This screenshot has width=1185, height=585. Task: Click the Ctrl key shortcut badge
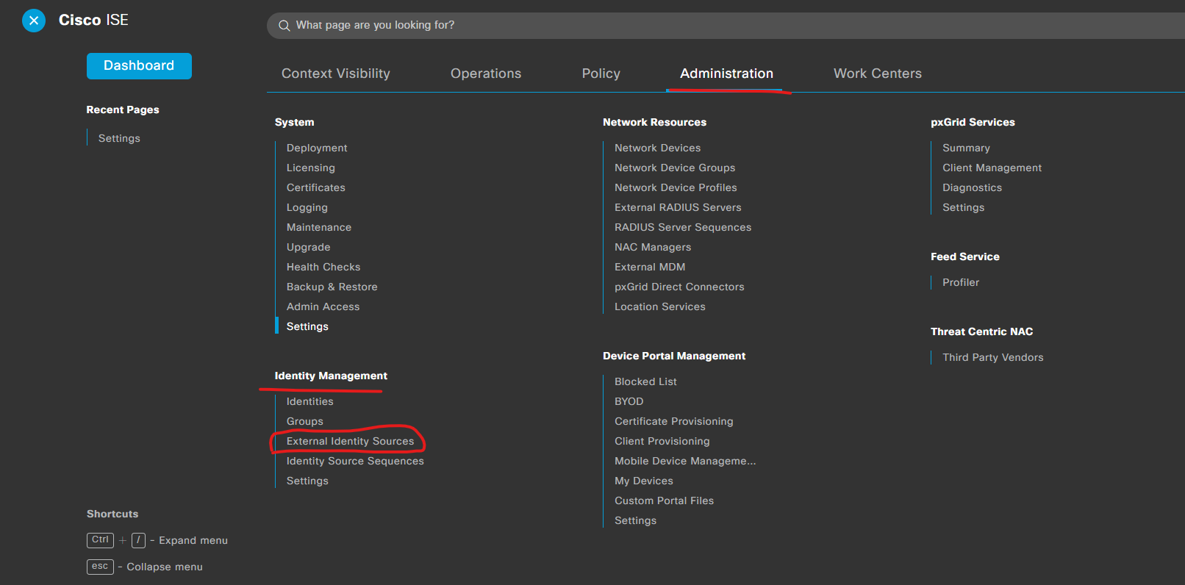click(100, 540)
